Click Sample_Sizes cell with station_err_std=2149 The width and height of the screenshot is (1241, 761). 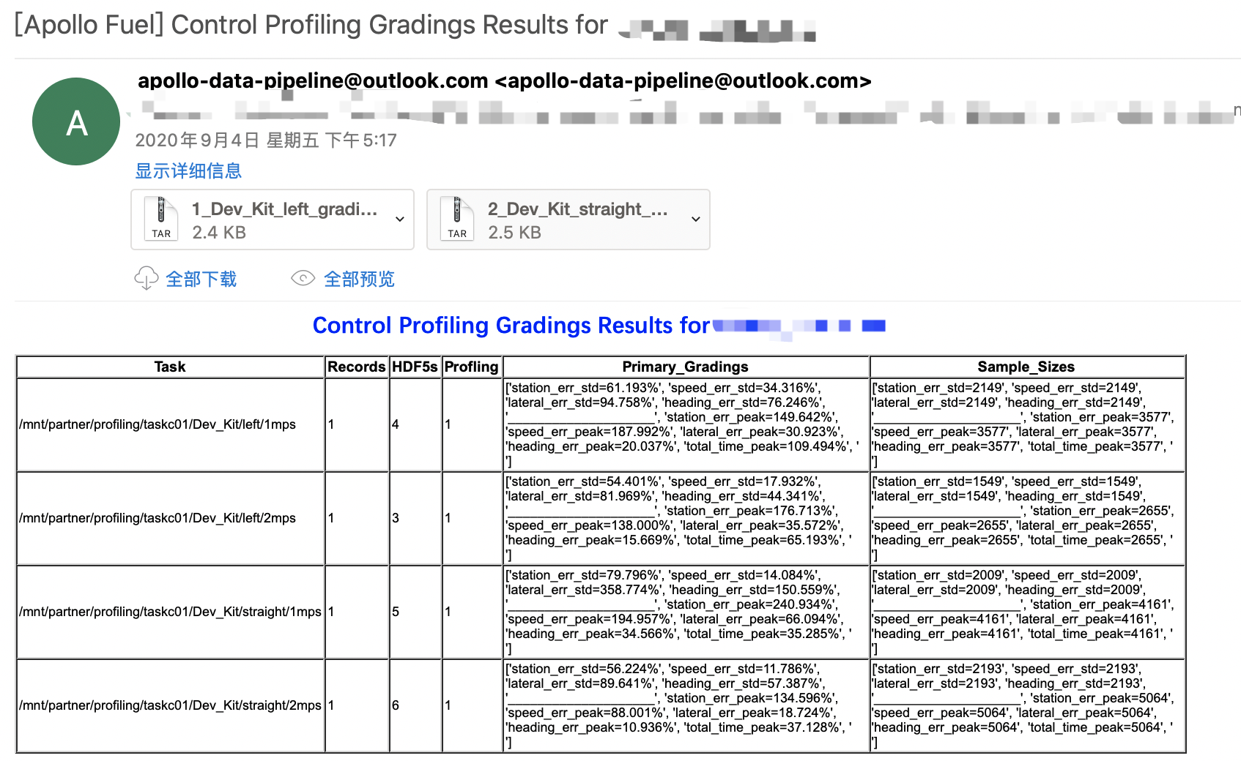click(x=1027, y=424)
